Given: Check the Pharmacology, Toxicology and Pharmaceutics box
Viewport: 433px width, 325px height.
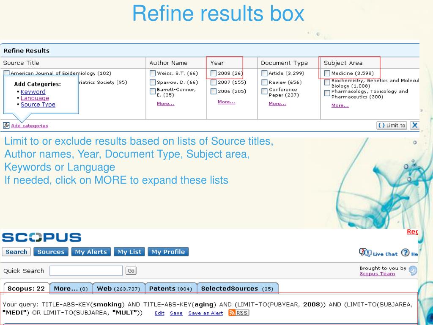Looking at the screenshot, I should [x=327, y=93].
